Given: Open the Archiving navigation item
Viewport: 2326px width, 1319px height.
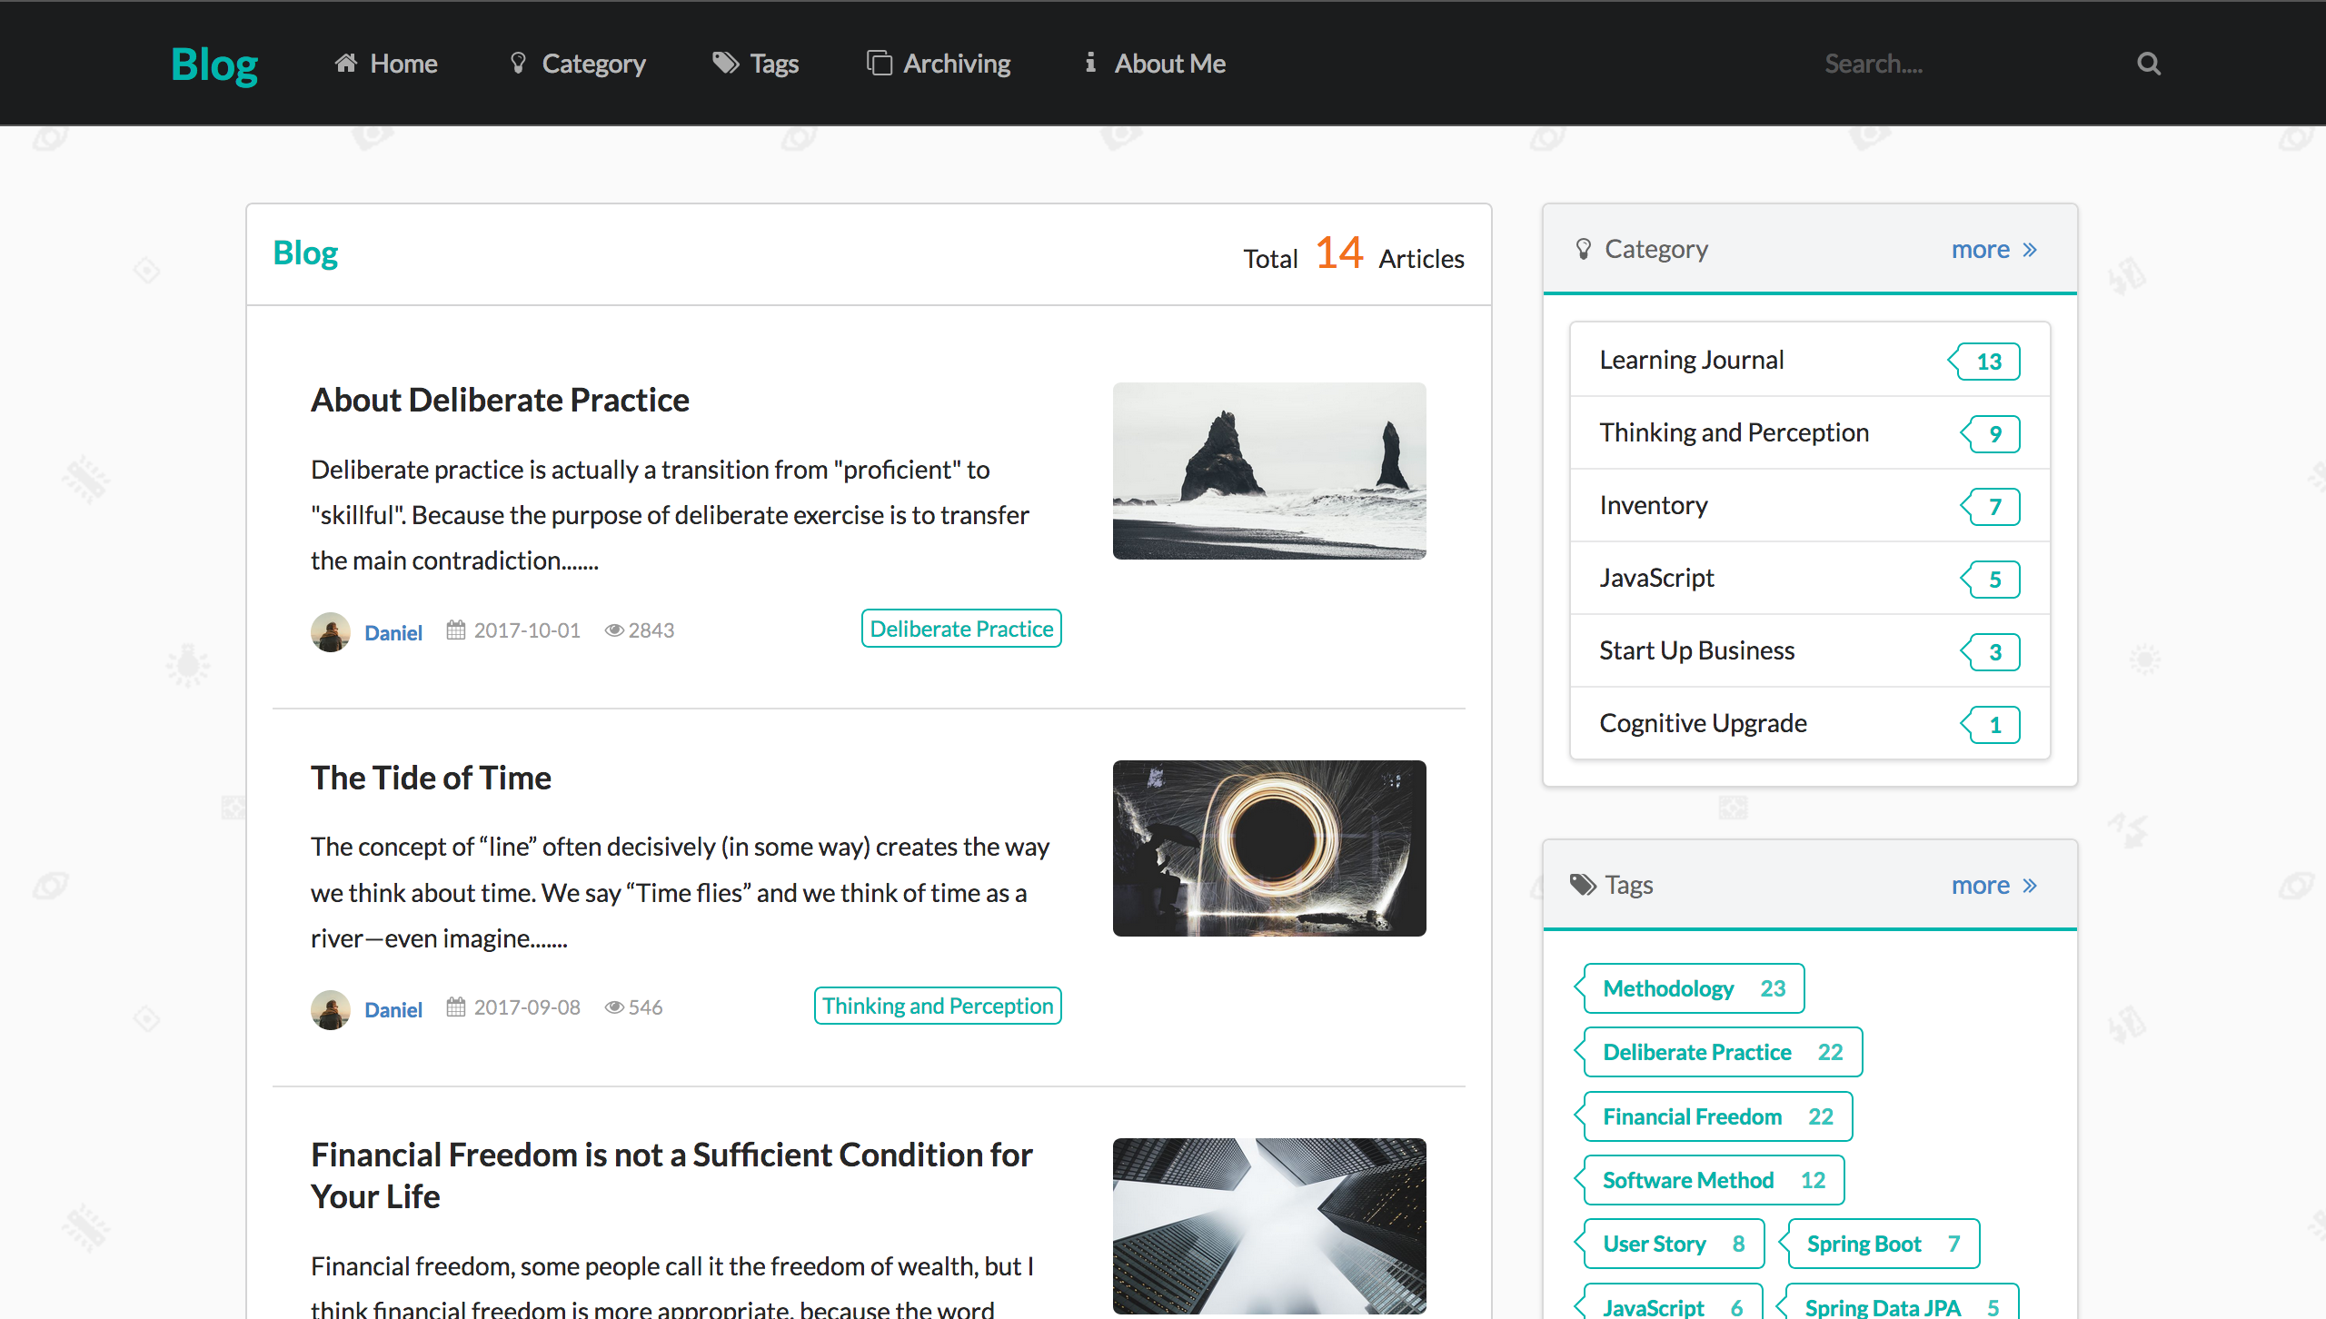Looking at the screenshot, I should click(x=939, y=64).
